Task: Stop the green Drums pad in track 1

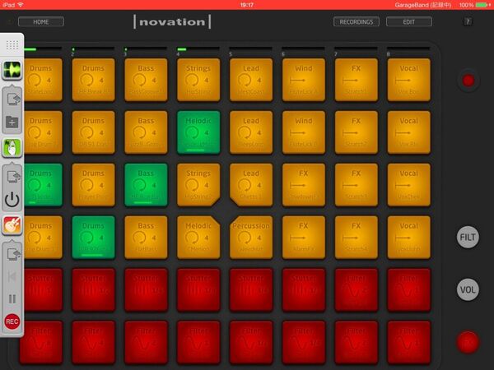Action: pyautogui.click(x=43, y=185)
